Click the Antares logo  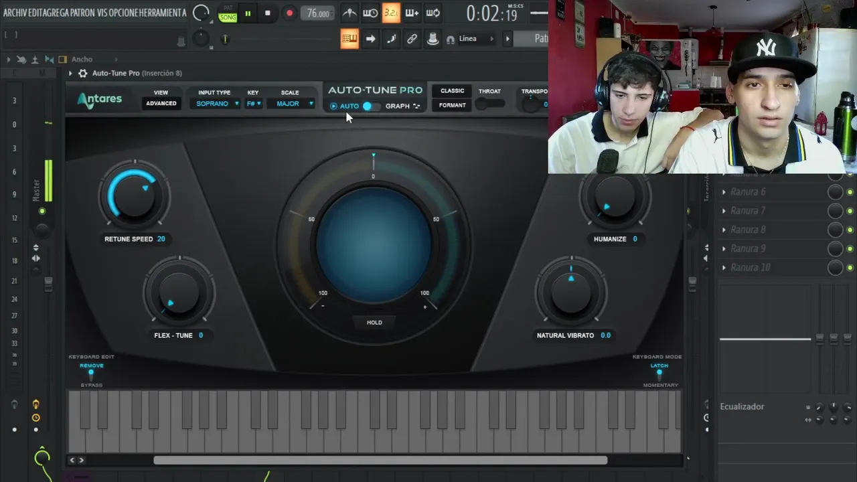100,100
